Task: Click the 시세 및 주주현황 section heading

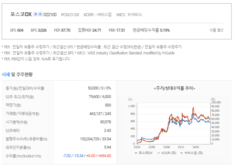Action: pos(17,74)
